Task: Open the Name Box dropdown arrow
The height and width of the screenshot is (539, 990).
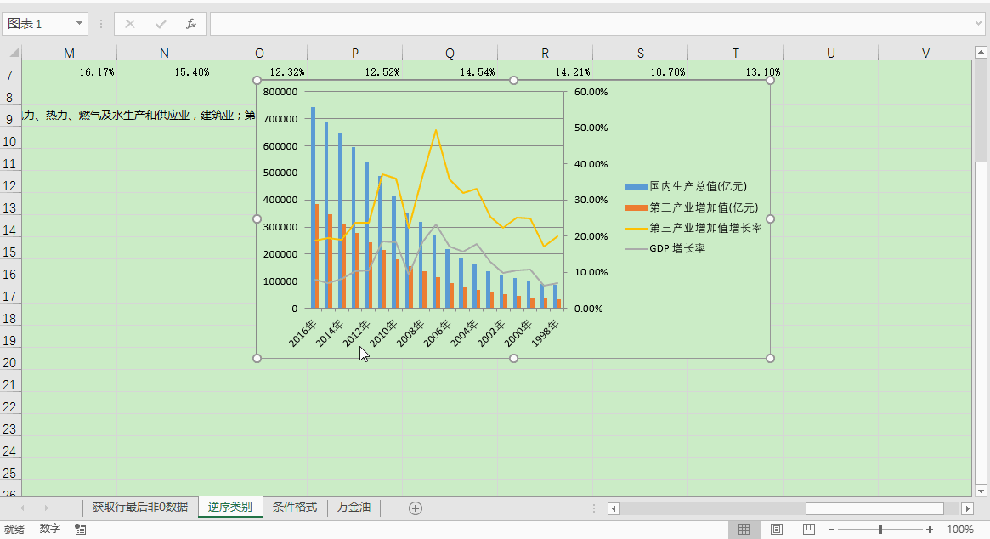Action: point(80,24)
